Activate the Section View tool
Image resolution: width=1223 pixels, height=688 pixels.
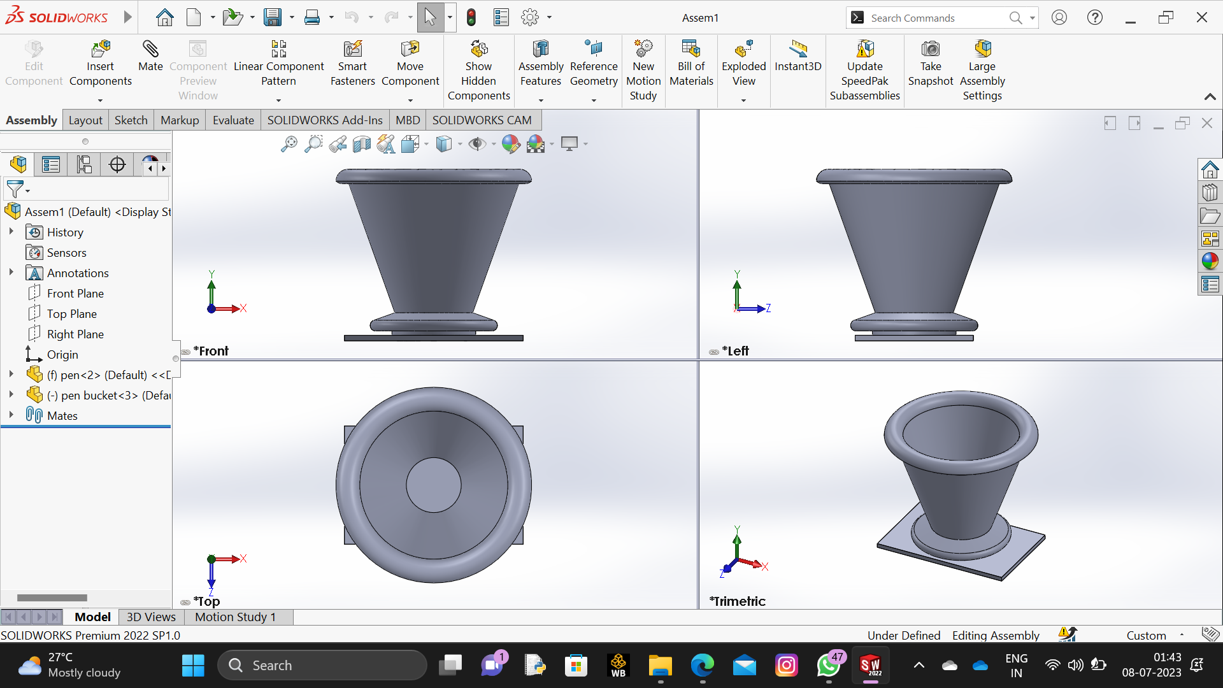(361, 144)
